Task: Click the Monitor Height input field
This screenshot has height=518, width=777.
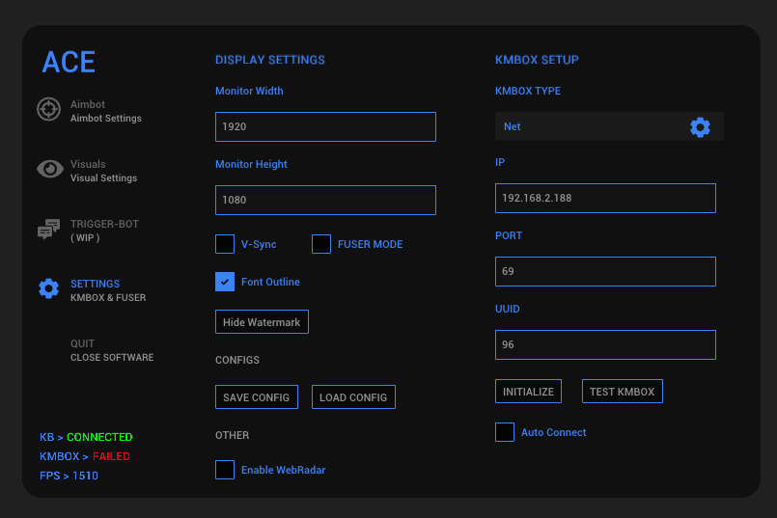Action: pyautogui.click(x=325, y=200)
